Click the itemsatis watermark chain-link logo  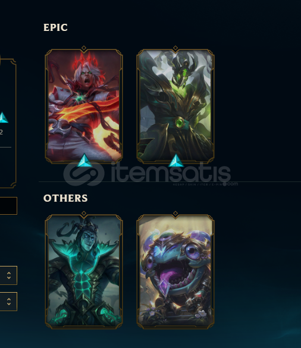click(84, 174)
